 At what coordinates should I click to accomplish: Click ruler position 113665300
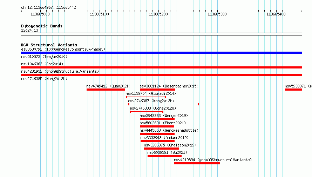217,14
